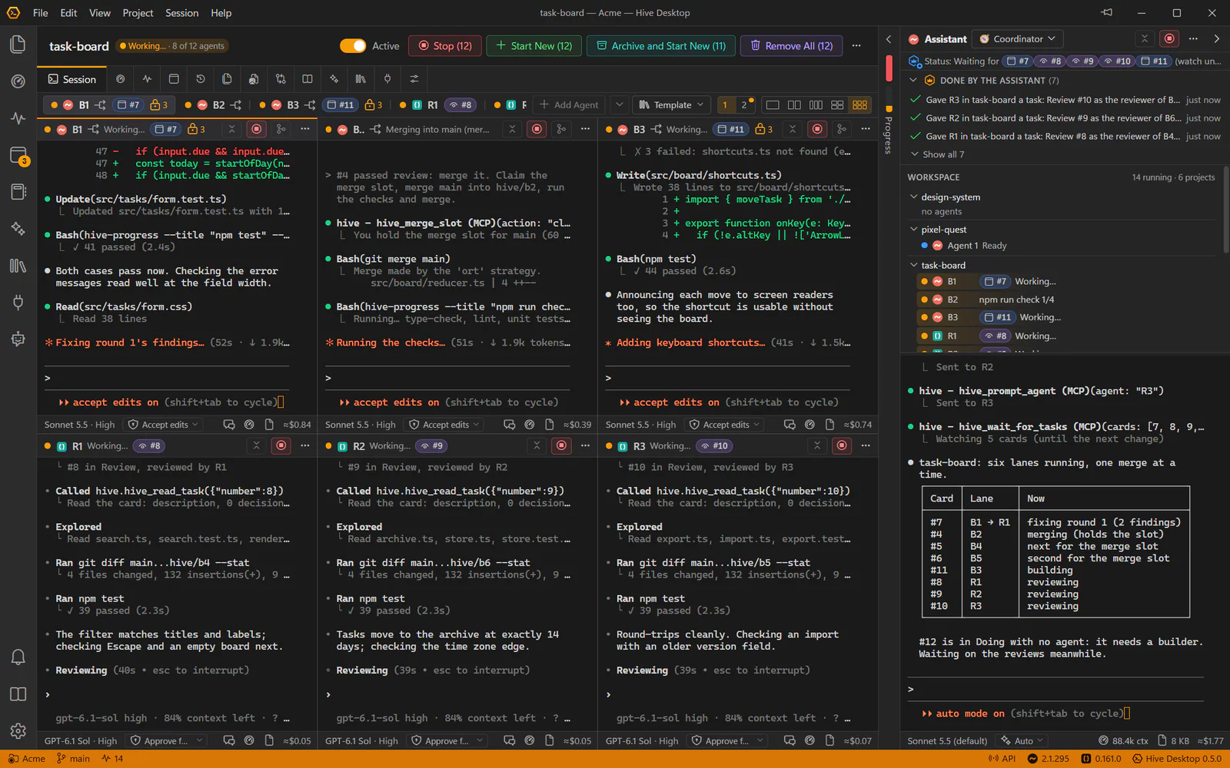Screen dimensions: 1230x768
Task: Toggle the #9 watch pill on the R2 pane
Action: click(x=431, y=446)
